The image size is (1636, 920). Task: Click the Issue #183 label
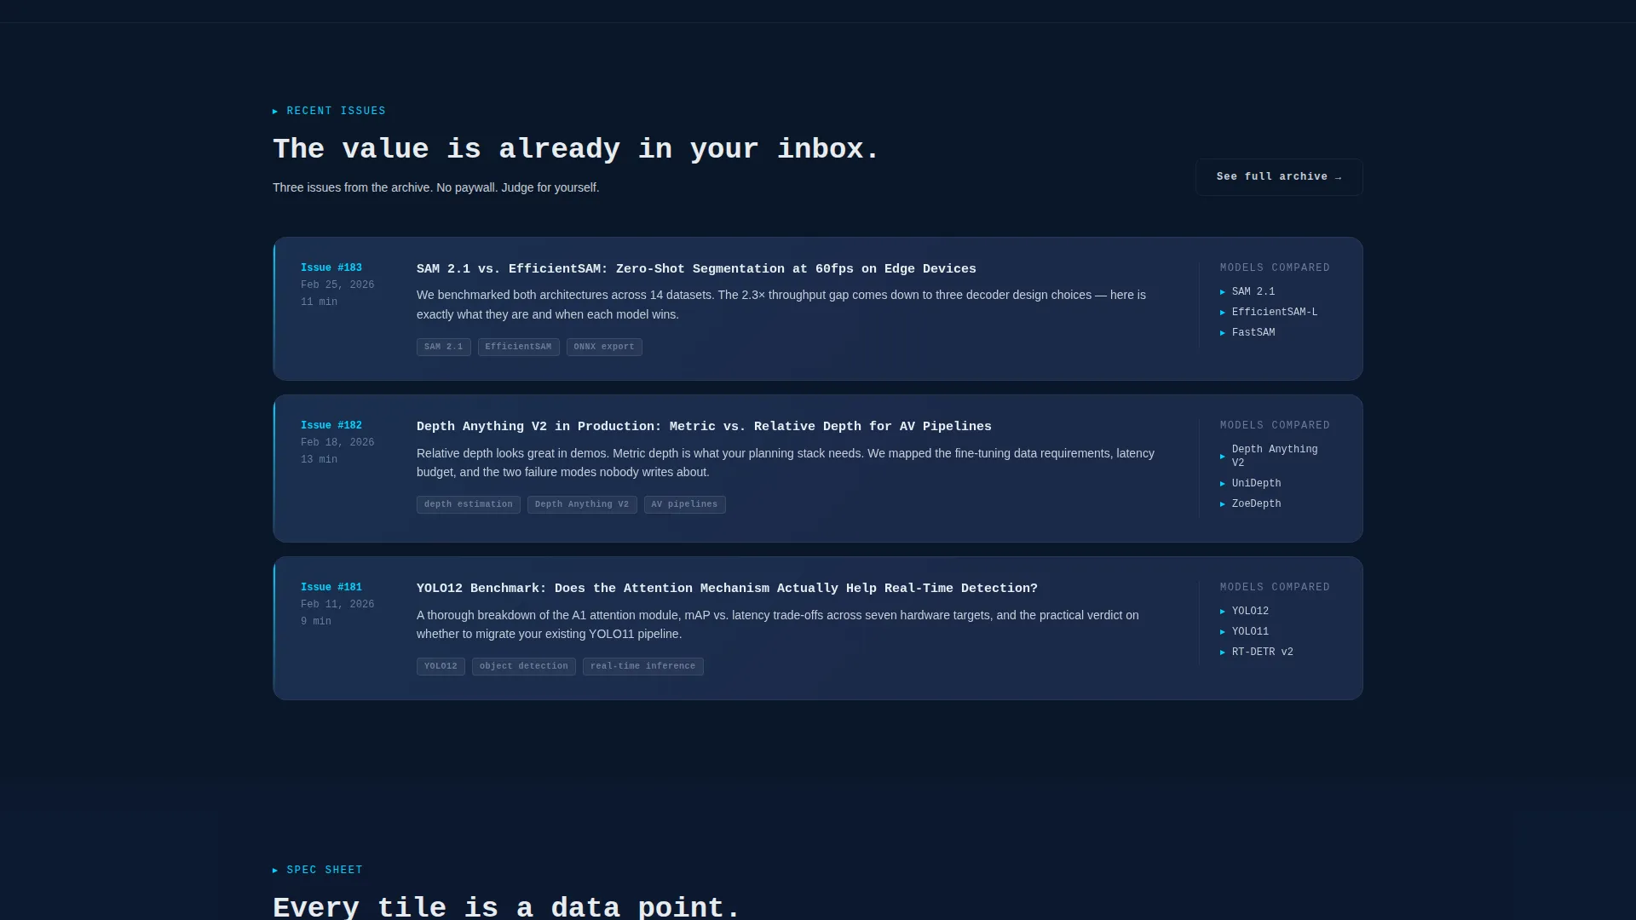331,268
